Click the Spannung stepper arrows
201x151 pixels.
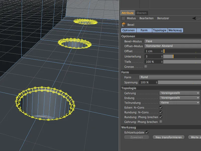pyautogui.click(x=157, y=83)
